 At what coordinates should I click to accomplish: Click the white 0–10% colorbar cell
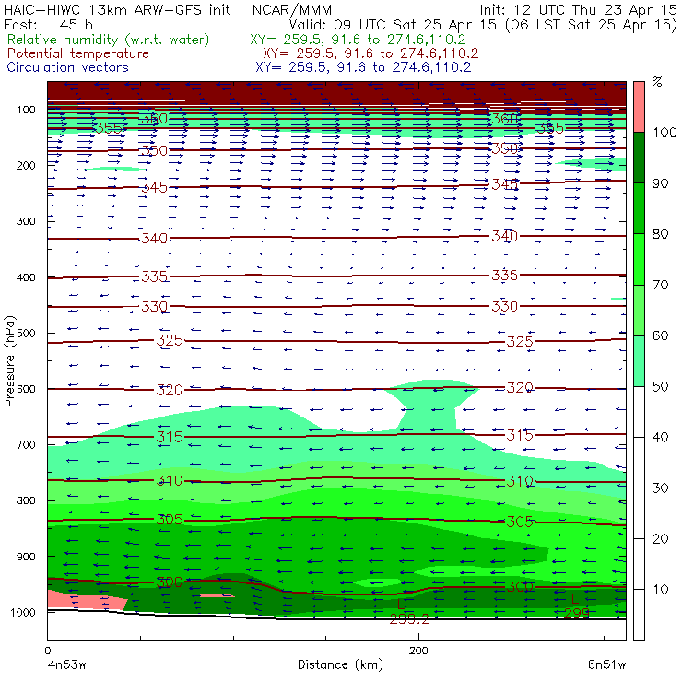[x=639, y=615]
